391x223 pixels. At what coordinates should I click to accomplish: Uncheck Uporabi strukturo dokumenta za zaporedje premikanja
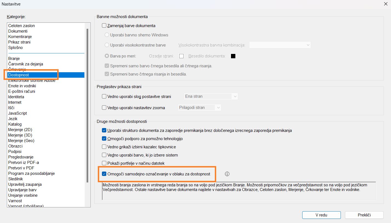point(104,131)
